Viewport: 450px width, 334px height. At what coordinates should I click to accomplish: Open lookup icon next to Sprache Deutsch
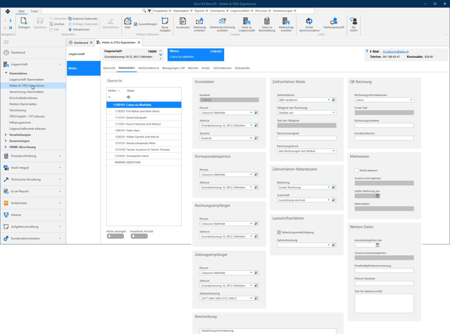tap(256, 138)
